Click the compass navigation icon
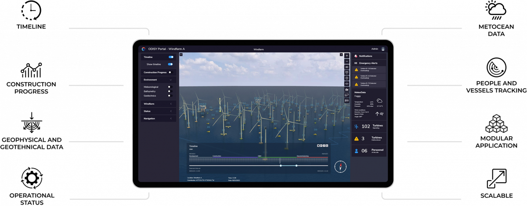The width and height of the screenshot is (527, 206). 340,166
